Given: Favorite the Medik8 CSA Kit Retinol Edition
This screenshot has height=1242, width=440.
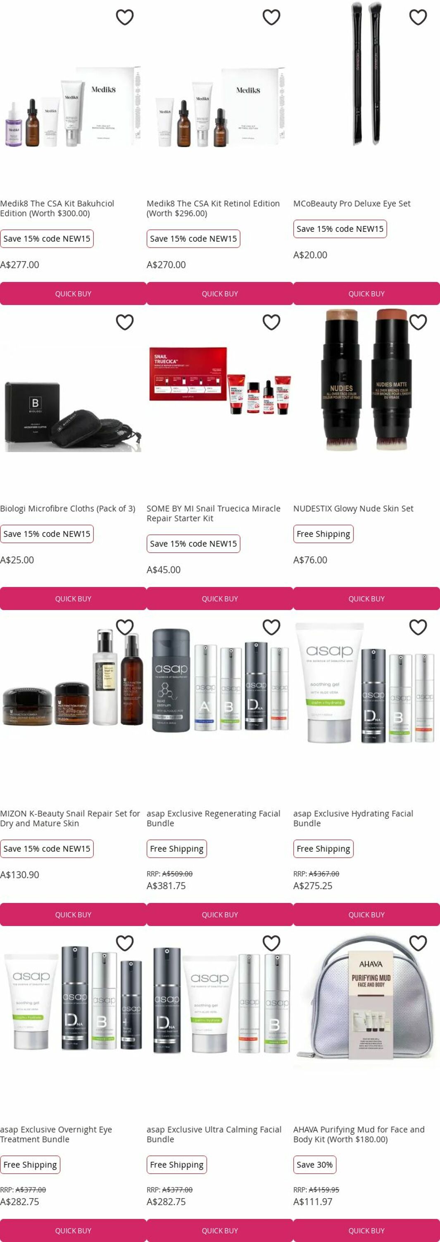Looking at the screenshot, I should click(271, 17).
